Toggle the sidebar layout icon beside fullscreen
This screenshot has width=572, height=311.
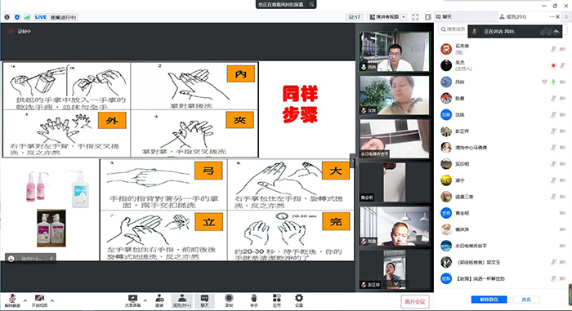428,17
